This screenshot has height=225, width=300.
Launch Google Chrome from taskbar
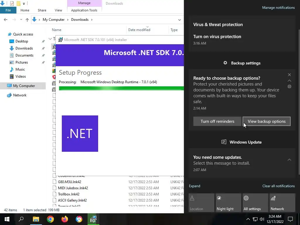pyautogui.click(x=50, y=219)
